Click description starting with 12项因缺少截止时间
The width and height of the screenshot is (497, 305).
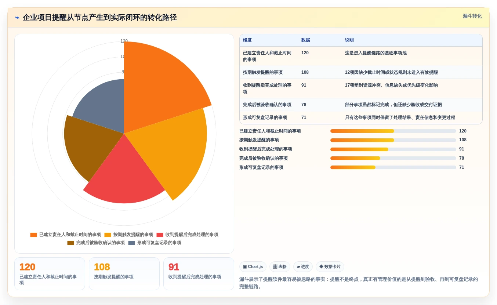click(391, 73)
